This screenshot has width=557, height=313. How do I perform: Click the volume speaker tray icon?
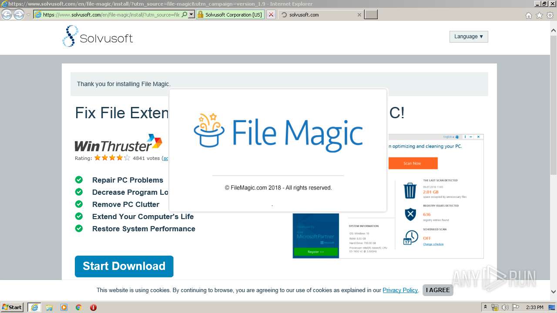pos(505,307)
